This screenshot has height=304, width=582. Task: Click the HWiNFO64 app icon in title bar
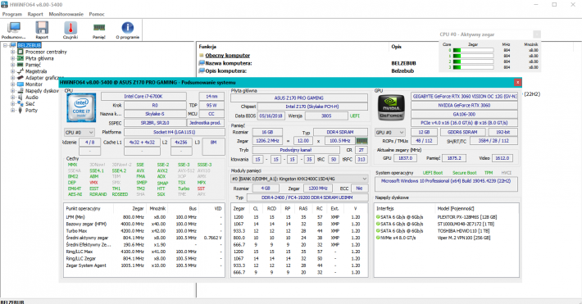click(4, 4)
